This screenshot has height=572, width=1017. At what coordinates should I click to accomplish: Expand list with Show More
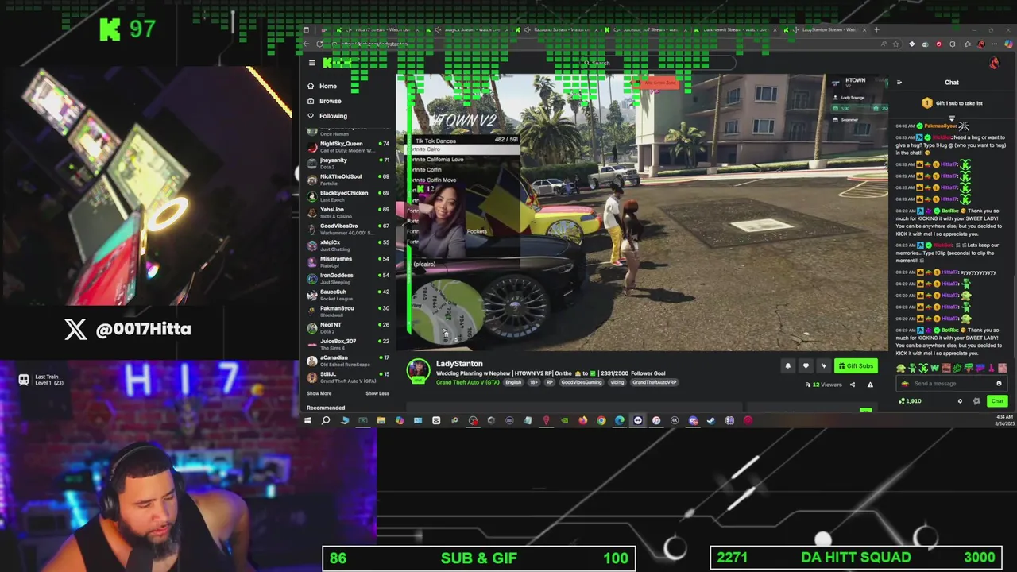319,393
